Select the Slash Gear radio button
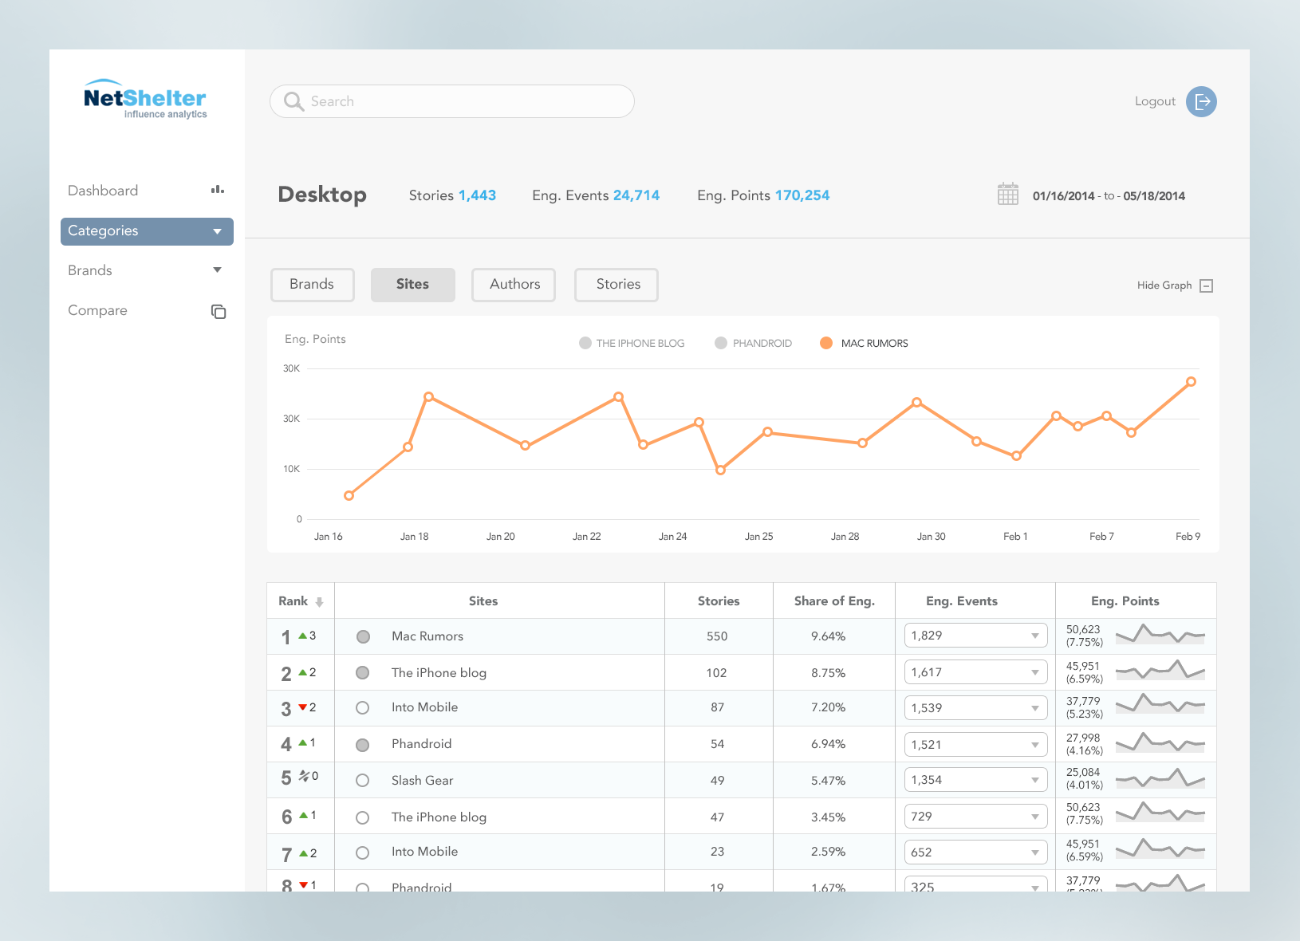Viewport: 1300px width, 941px height. coord(362,781)
